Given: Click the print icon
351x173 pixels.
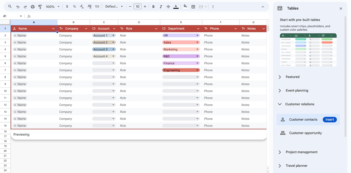Looking at the screenshot, I should 33,7.
